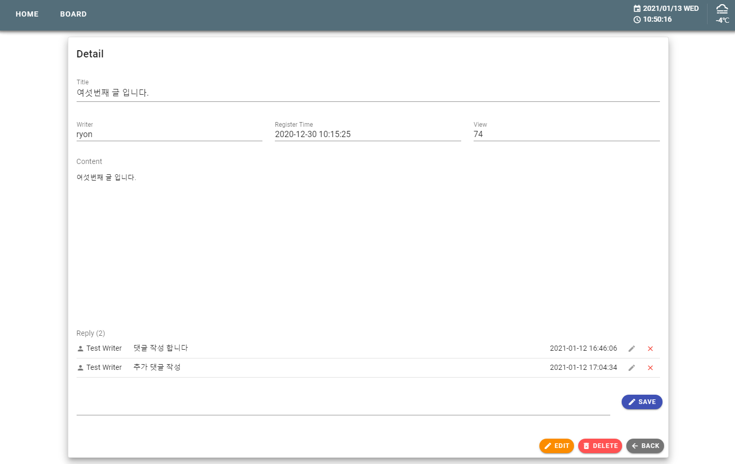
Task: Click the Detail heading
Action: click(x=90, y=54)
